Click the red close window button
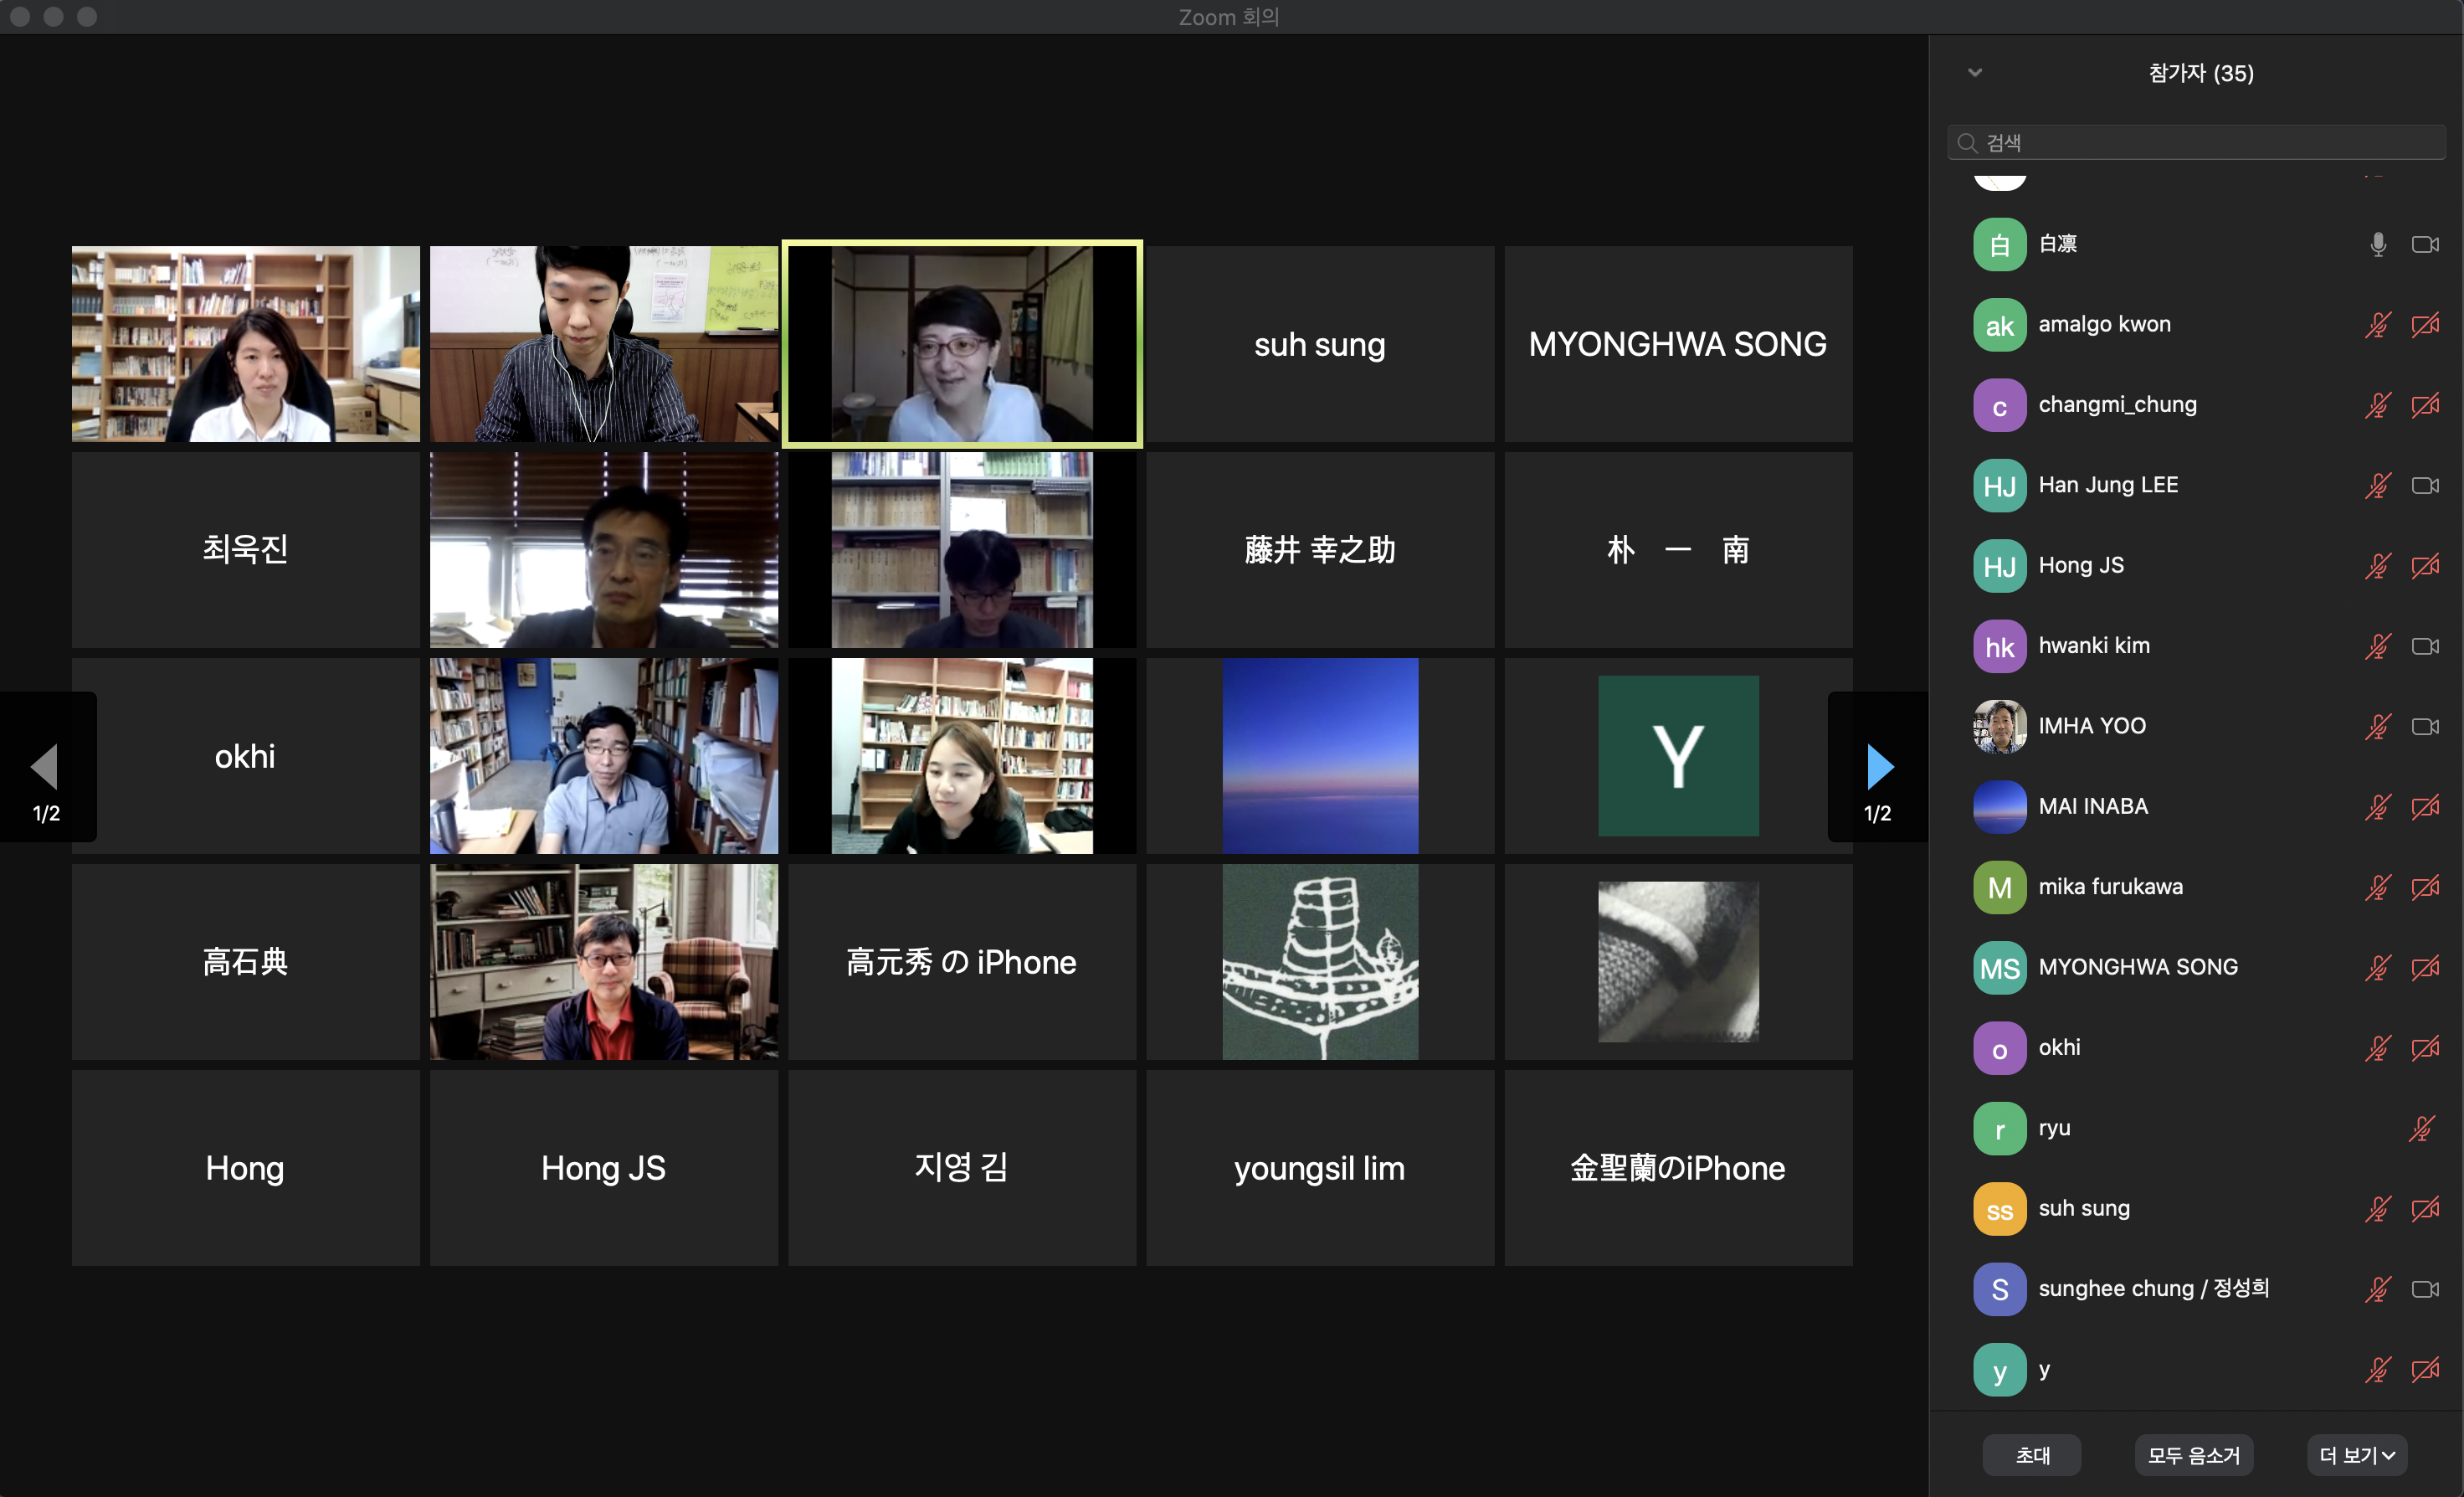2464x1497 pixels. [x=19, y=16]
